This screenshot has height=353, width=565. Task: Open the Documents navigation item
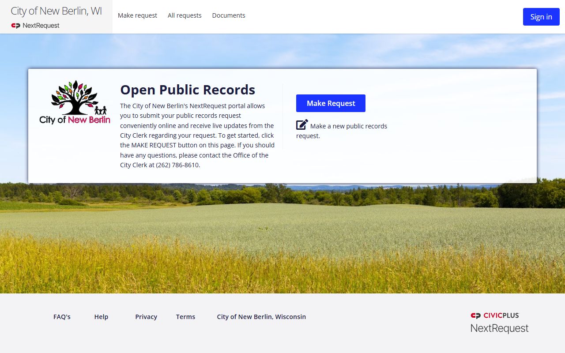(x=229, y=15)
